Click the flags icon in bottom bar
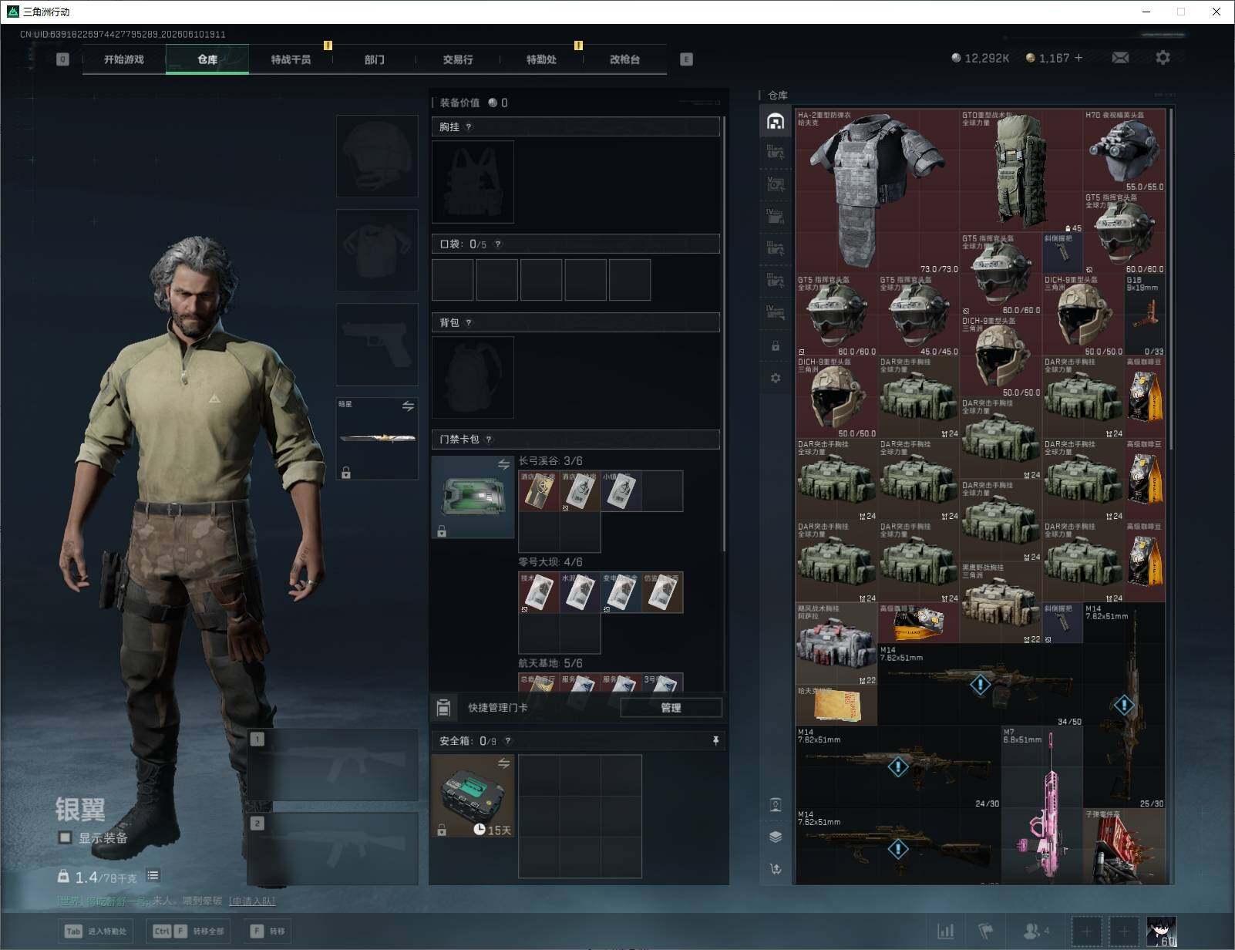 pyautogui.click(x=986, y=931)
